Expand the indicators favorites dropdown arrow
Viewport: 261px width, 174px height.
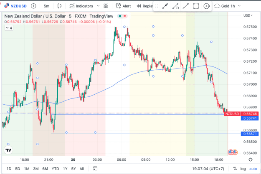98,6
